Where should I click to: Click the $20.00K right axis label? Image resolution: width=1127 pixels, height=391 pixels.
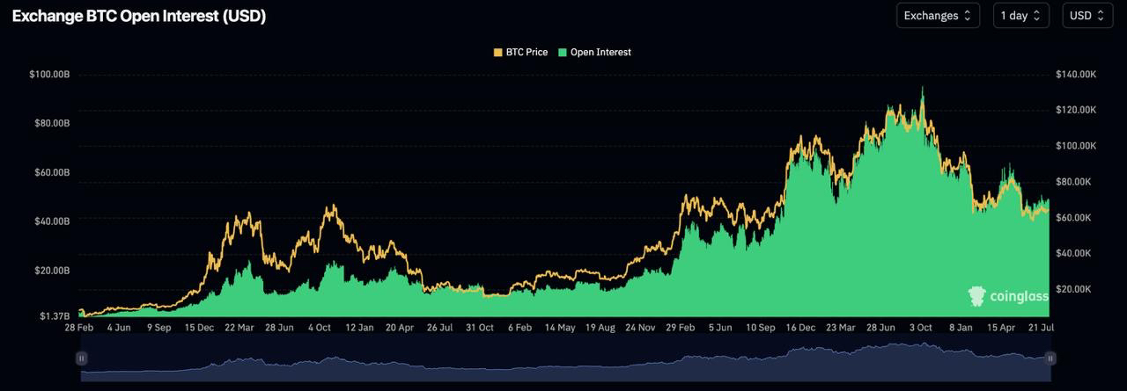coord(1074,289)
